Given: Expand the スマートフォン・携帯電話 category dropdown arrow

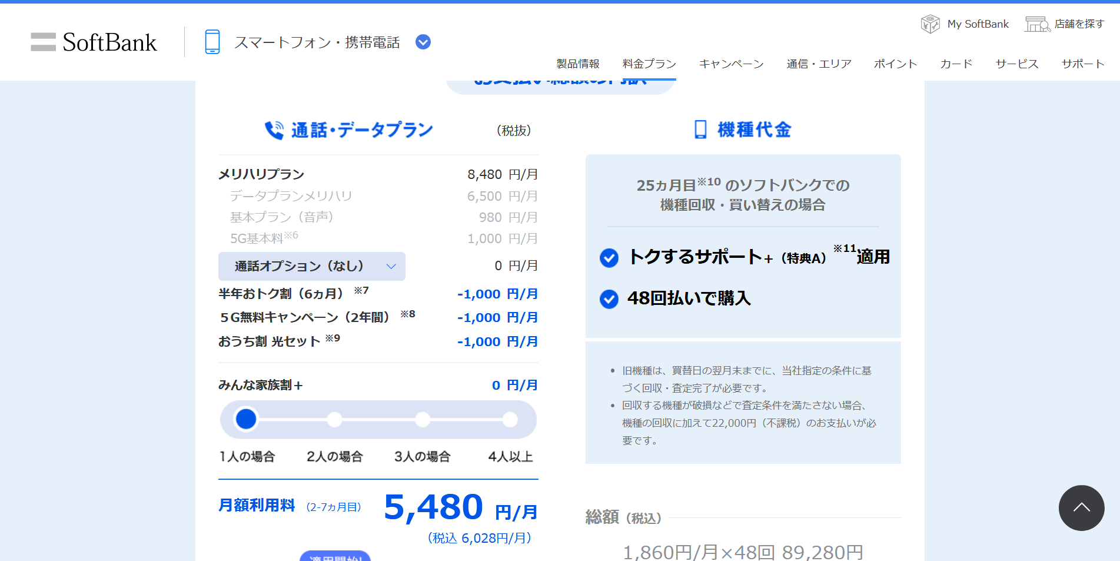Looking at the screenshot, I should pyautogui.click(x=423, y=42).
